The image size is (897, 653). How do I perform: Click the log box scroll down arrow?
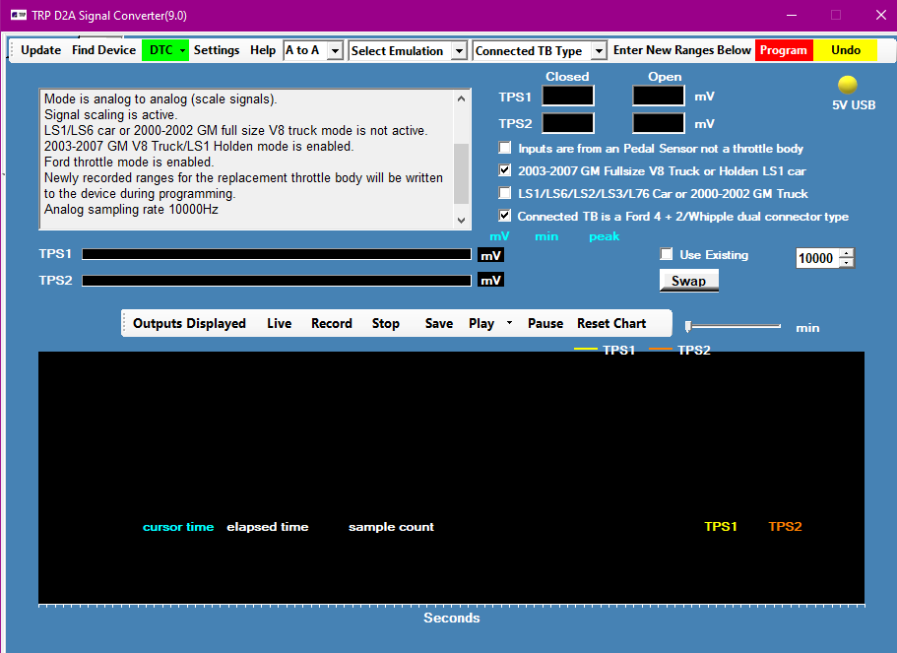coord(462,221)
